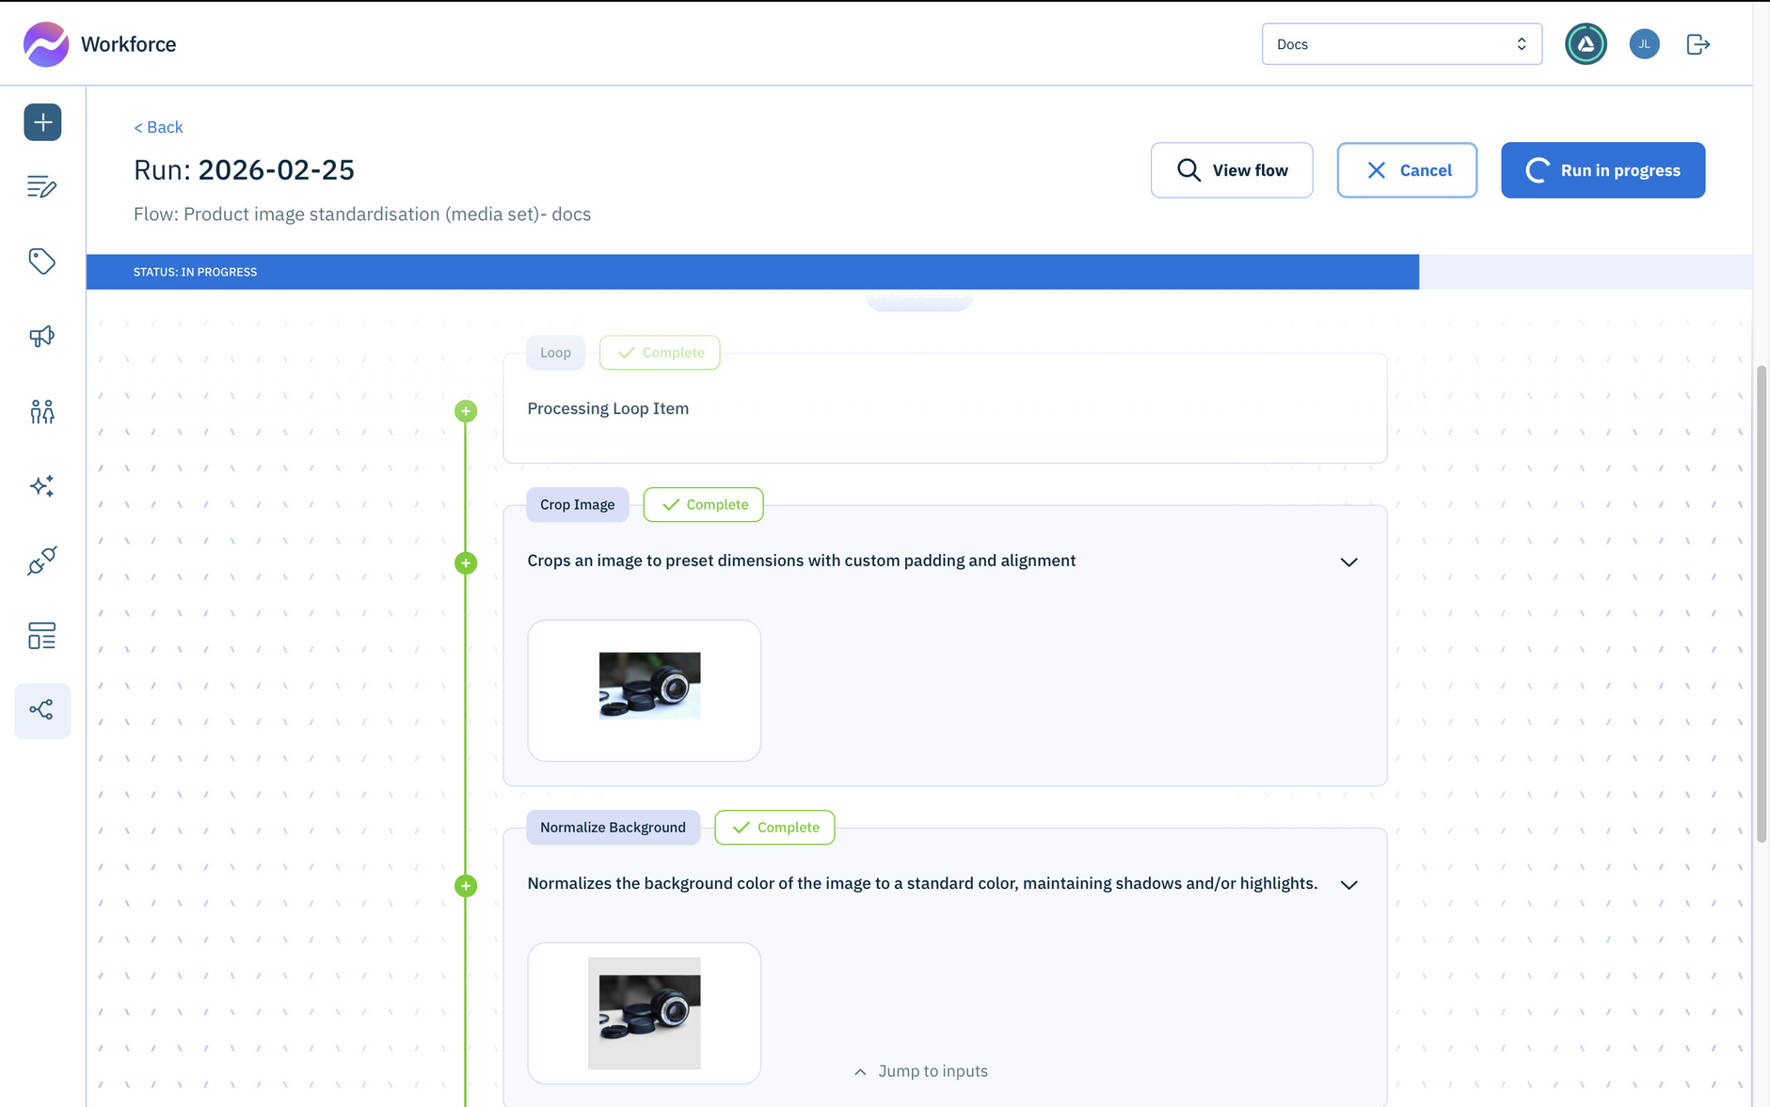The height and width of the screenshot is (1107, 1770).
Task: Click Complete badge on Normalize Background step
Action: [x=773, y=827]
